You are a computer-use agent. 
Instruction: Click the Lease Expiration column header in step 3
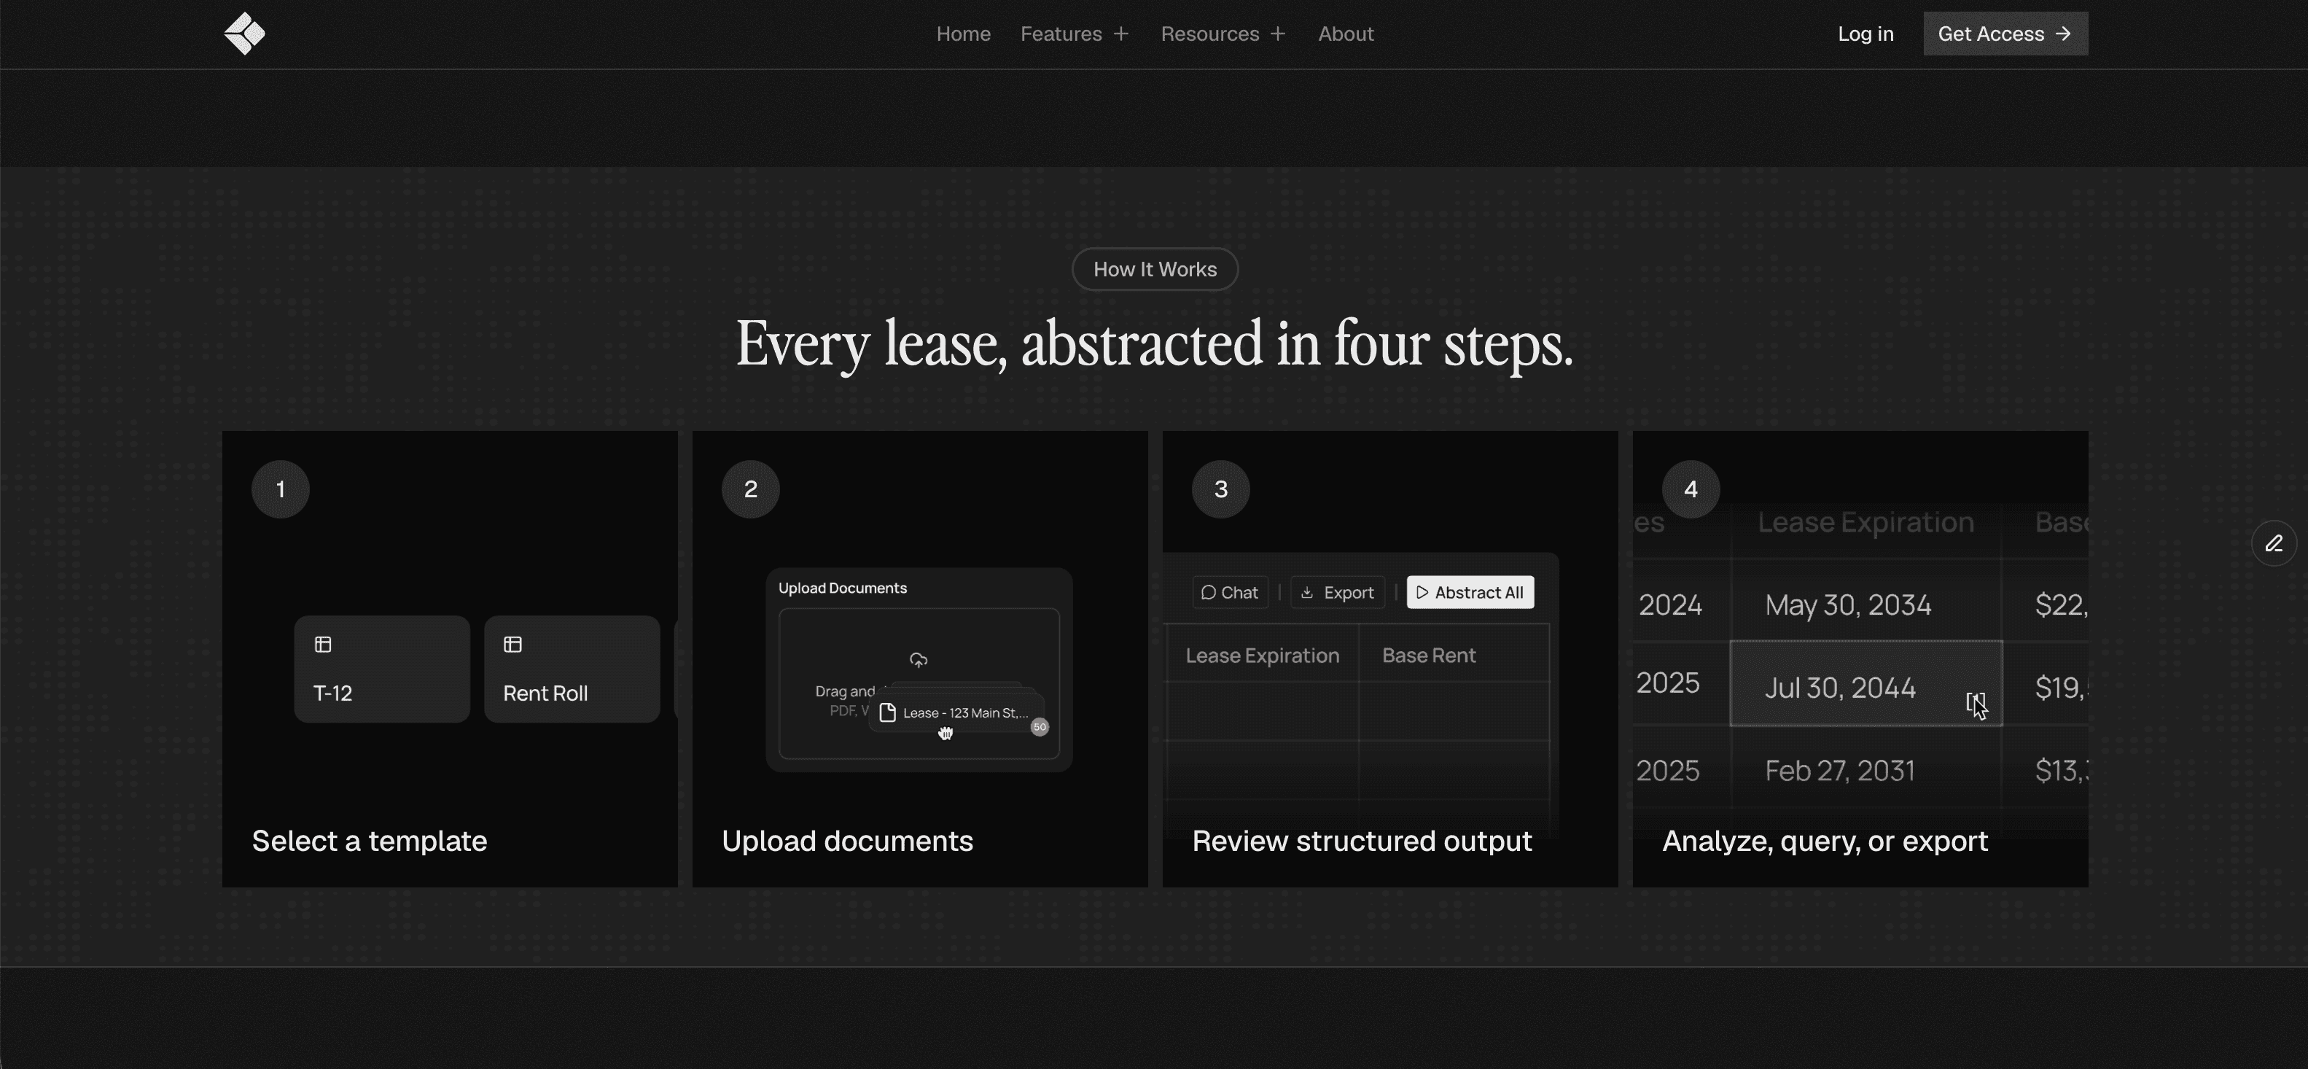coord(1263,655)
